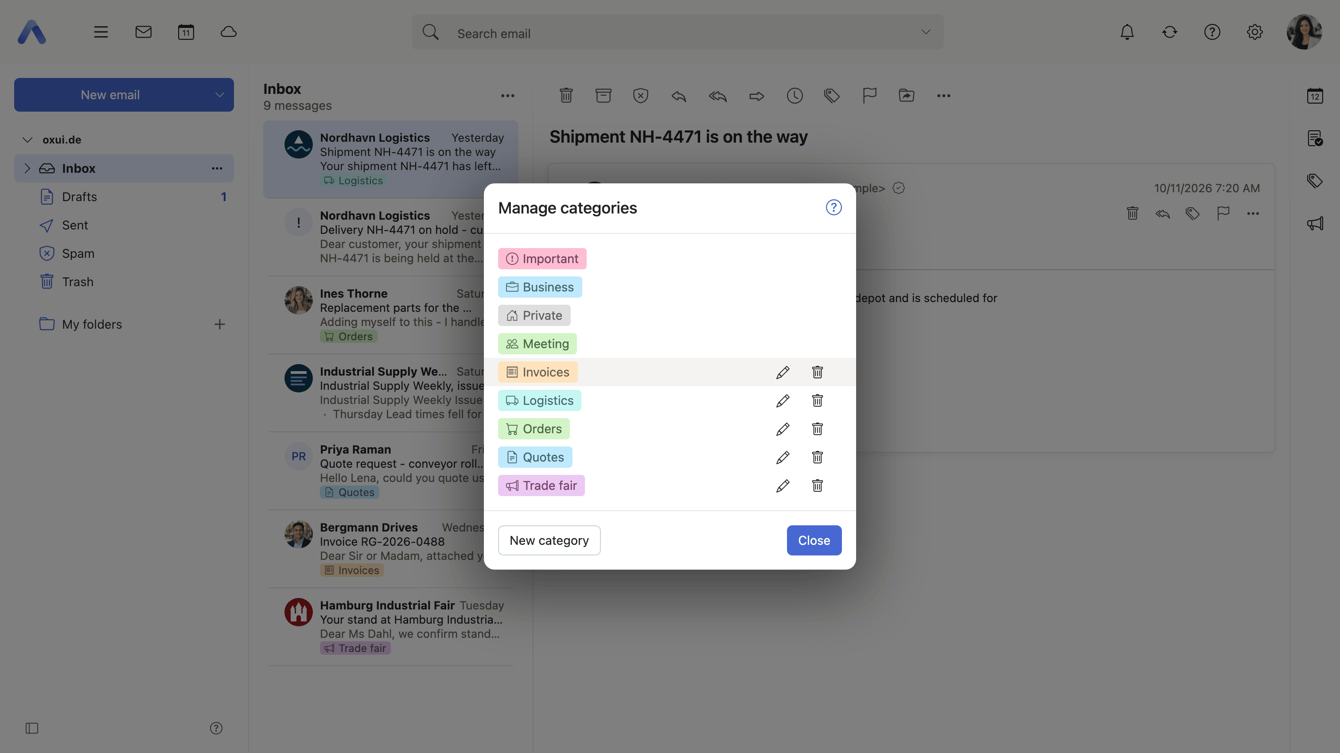Edit the Quotes category
The width and height of the screenshot is (1340, 753).
coord(783,457)
